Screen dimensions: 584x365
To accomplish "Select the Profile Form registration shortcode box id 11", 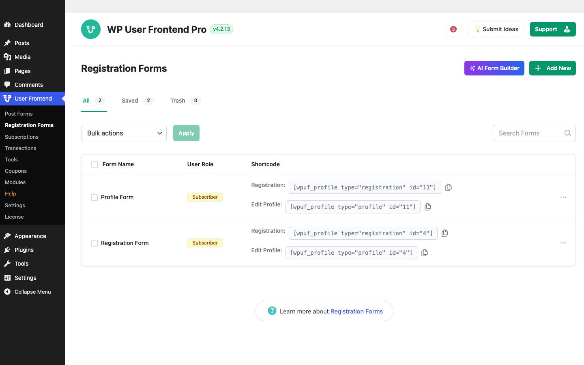I will click(365, 187).
